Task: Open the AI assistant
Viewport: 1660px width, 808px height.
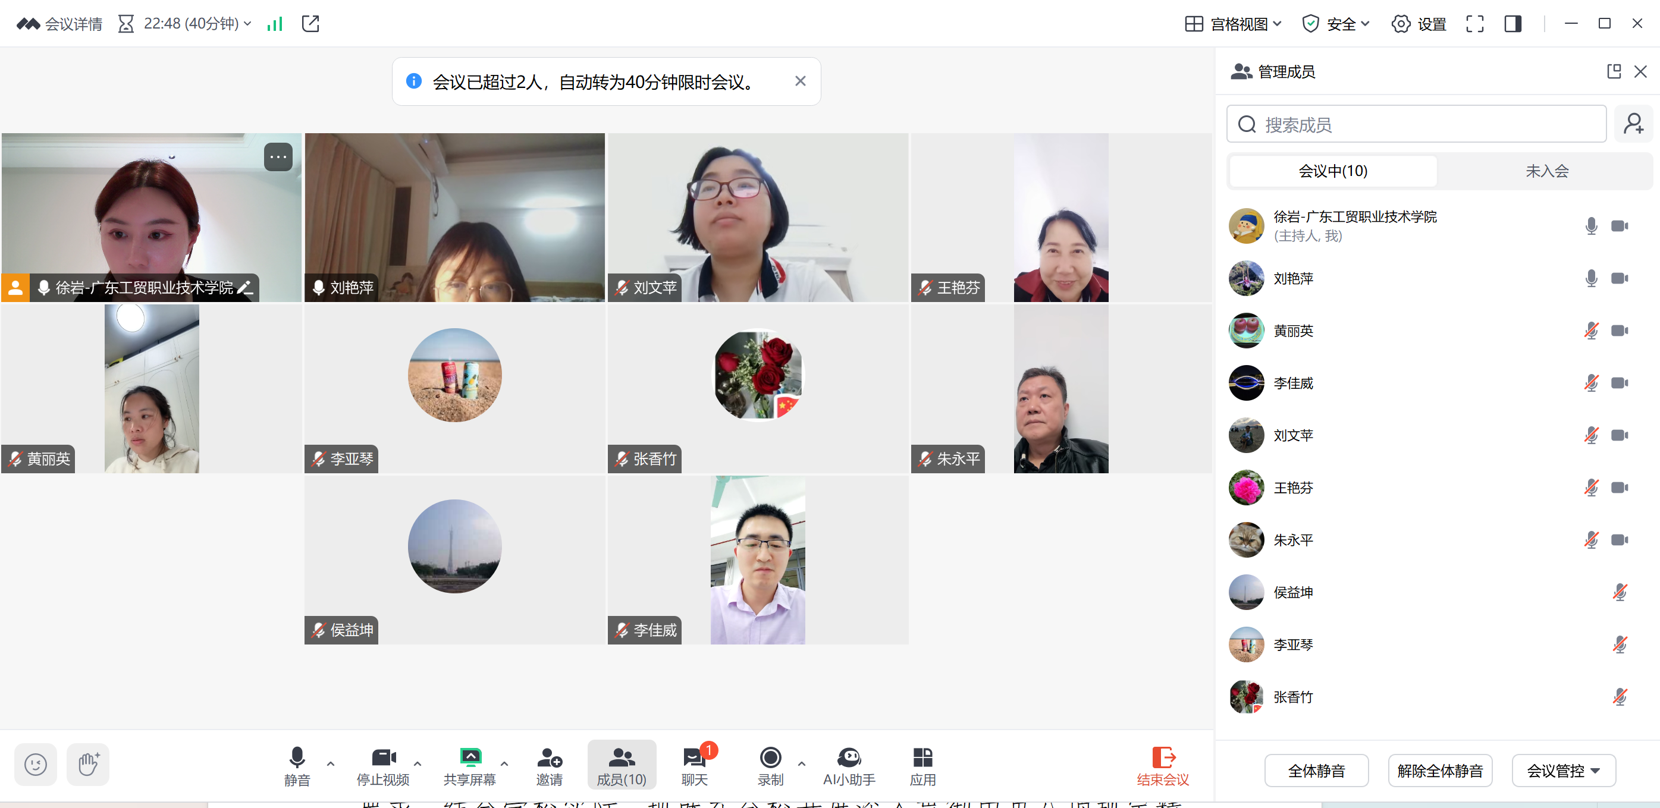Action: 849,764
